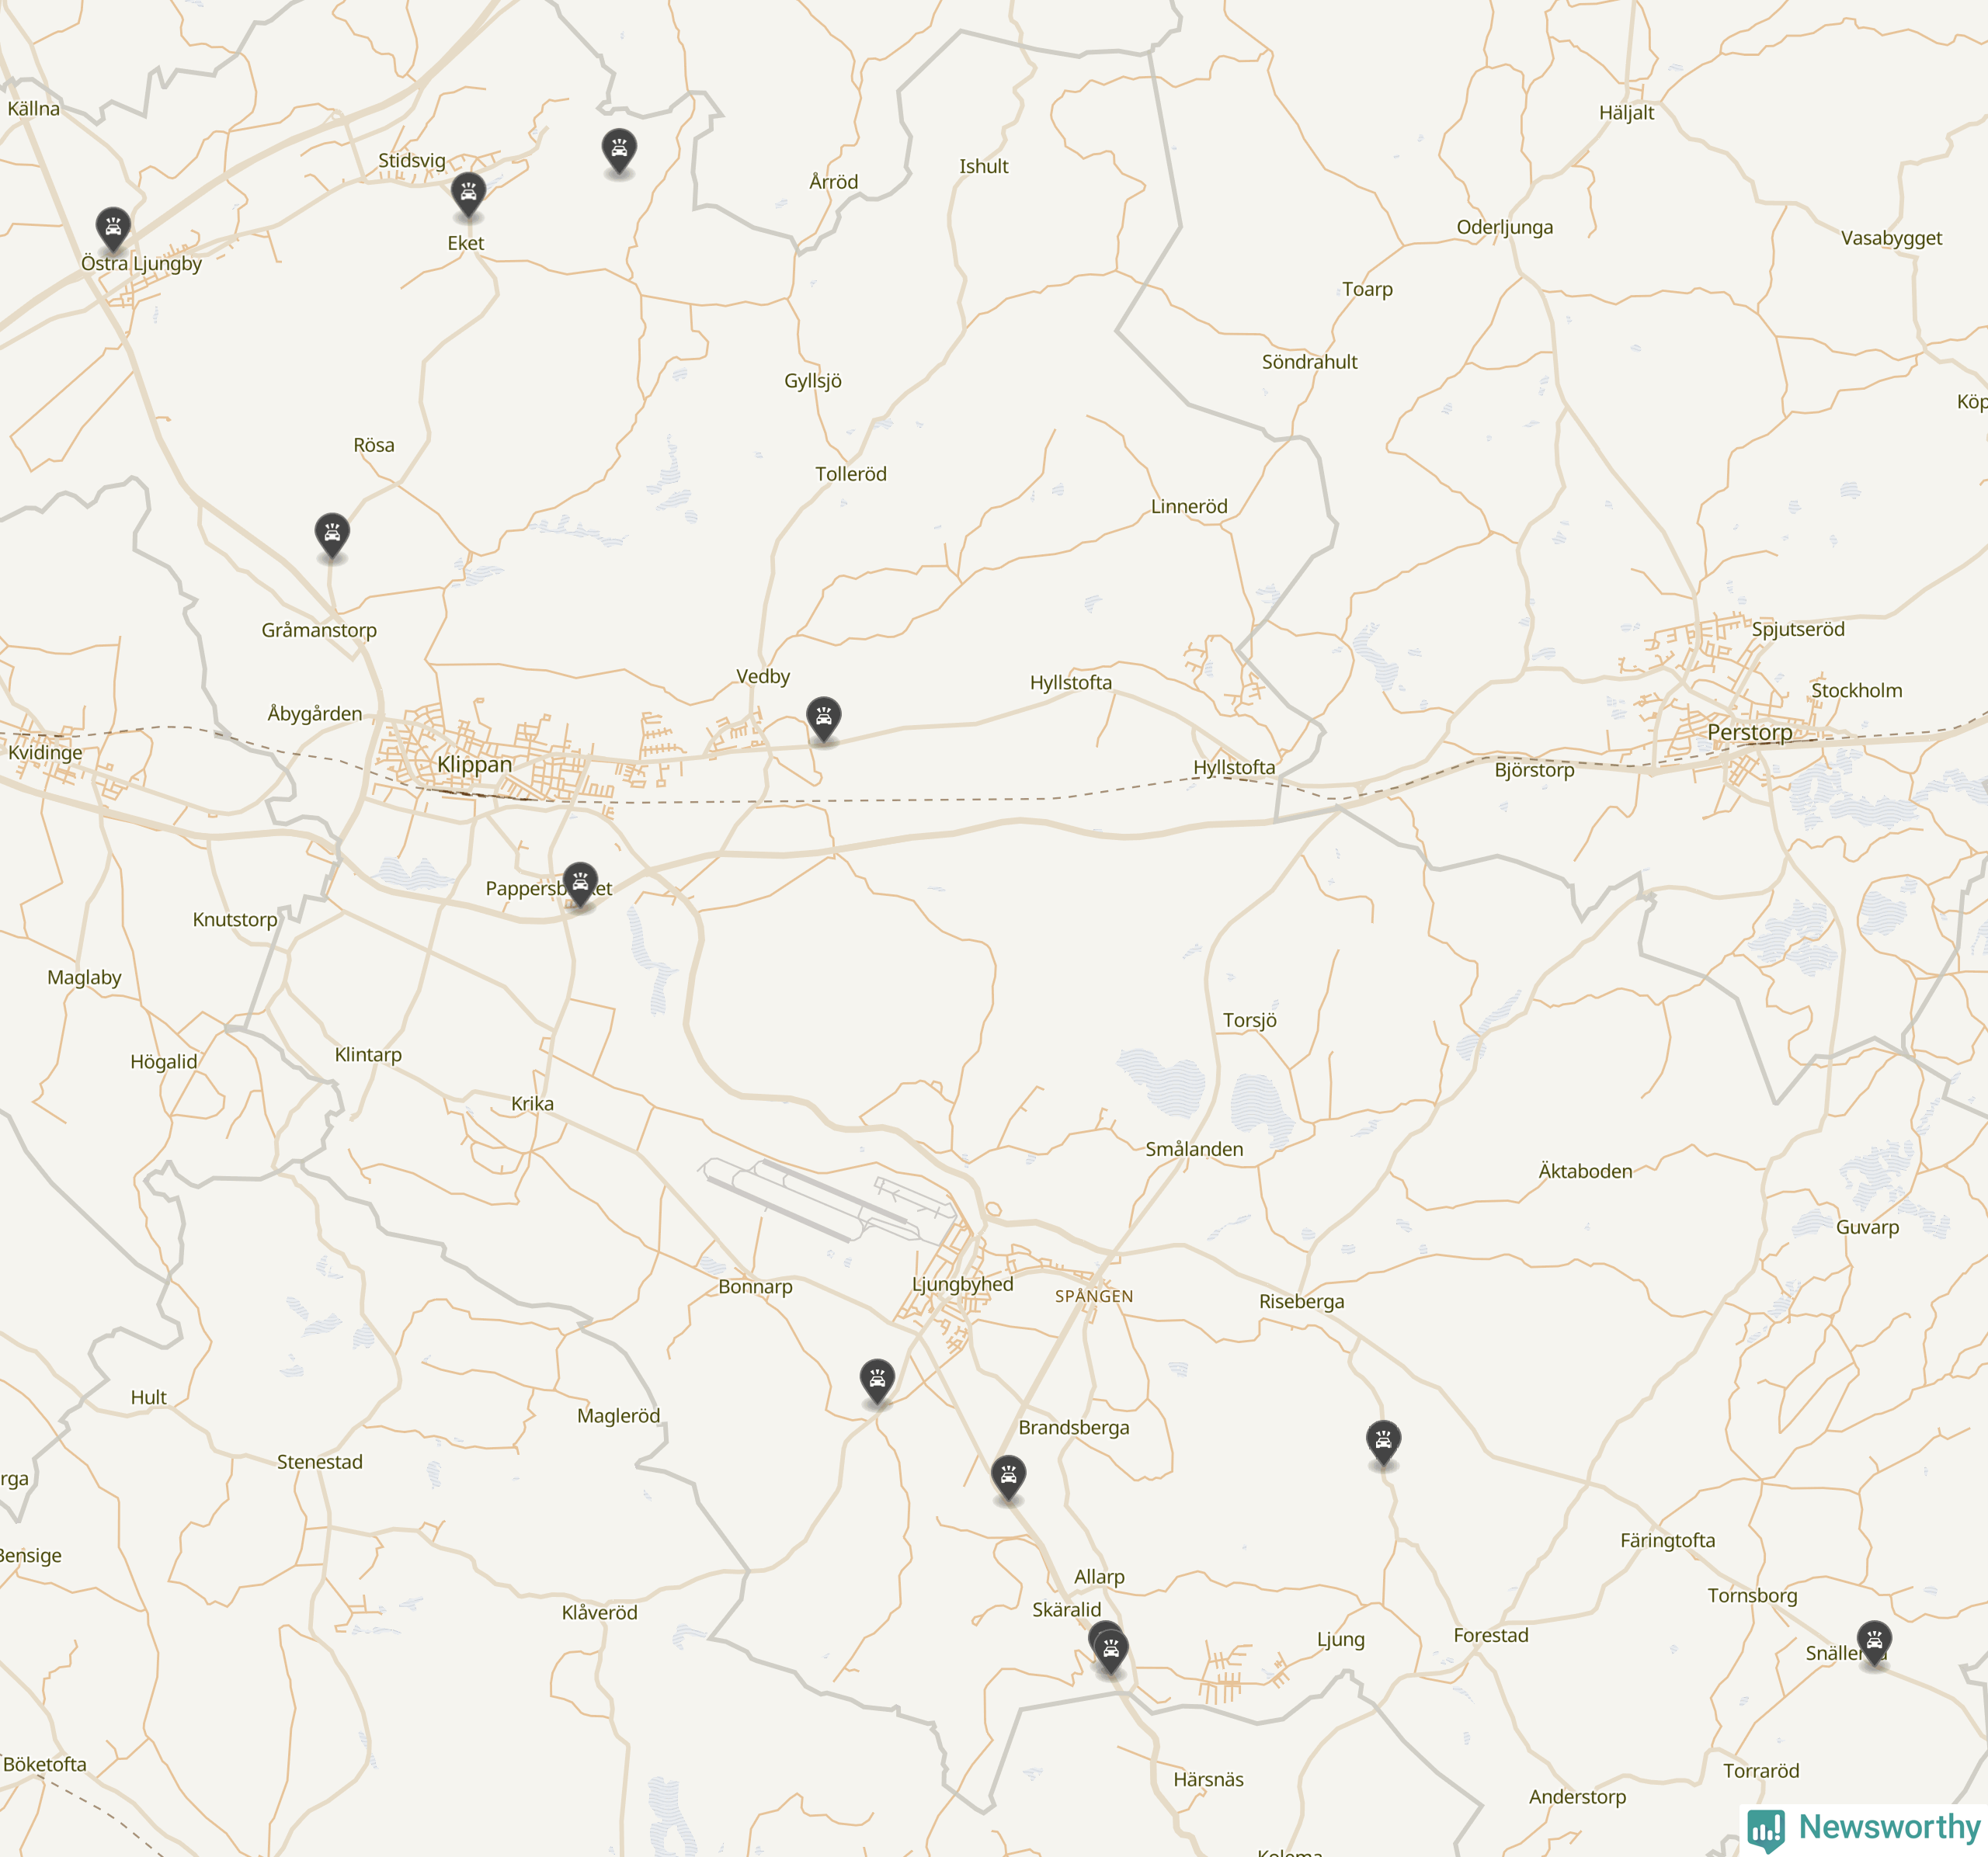This screenshot has height=1857, width=1988.
Task: Click the car marker north of Gråmanstorp
Action: pos(332,535)
